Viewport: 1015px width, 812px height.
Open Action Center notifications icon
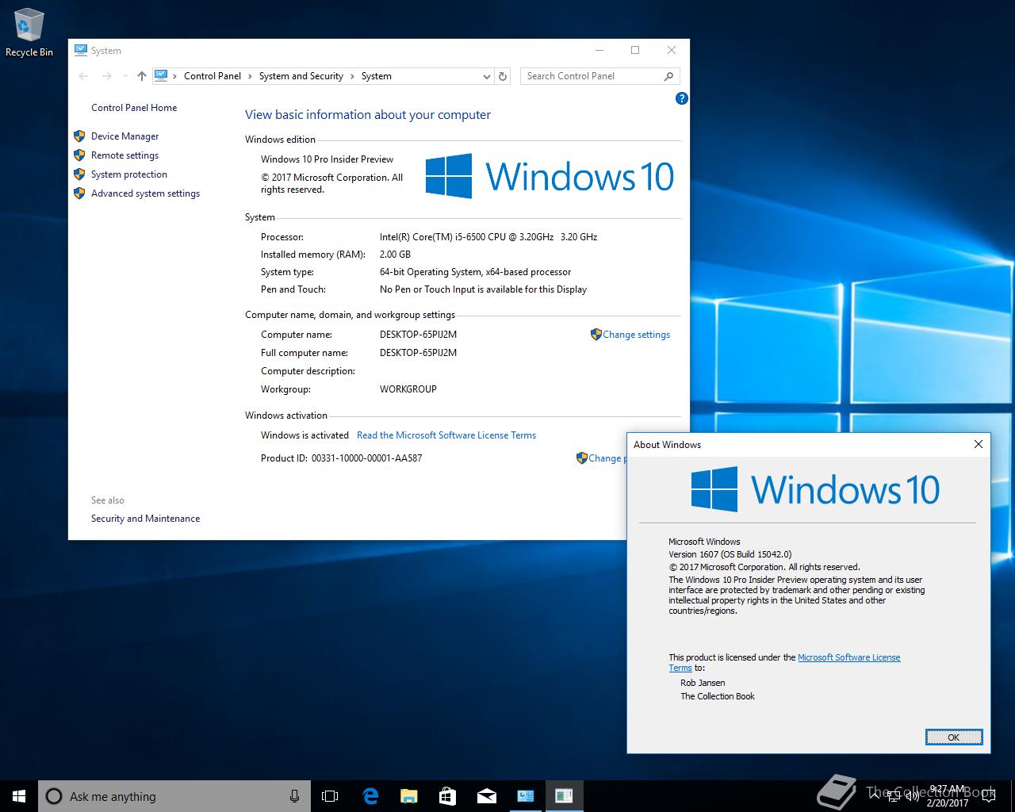point(990,796)
